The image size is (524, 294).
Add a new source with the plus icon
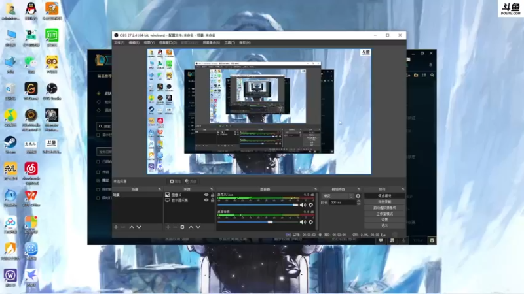pos(168,227)
